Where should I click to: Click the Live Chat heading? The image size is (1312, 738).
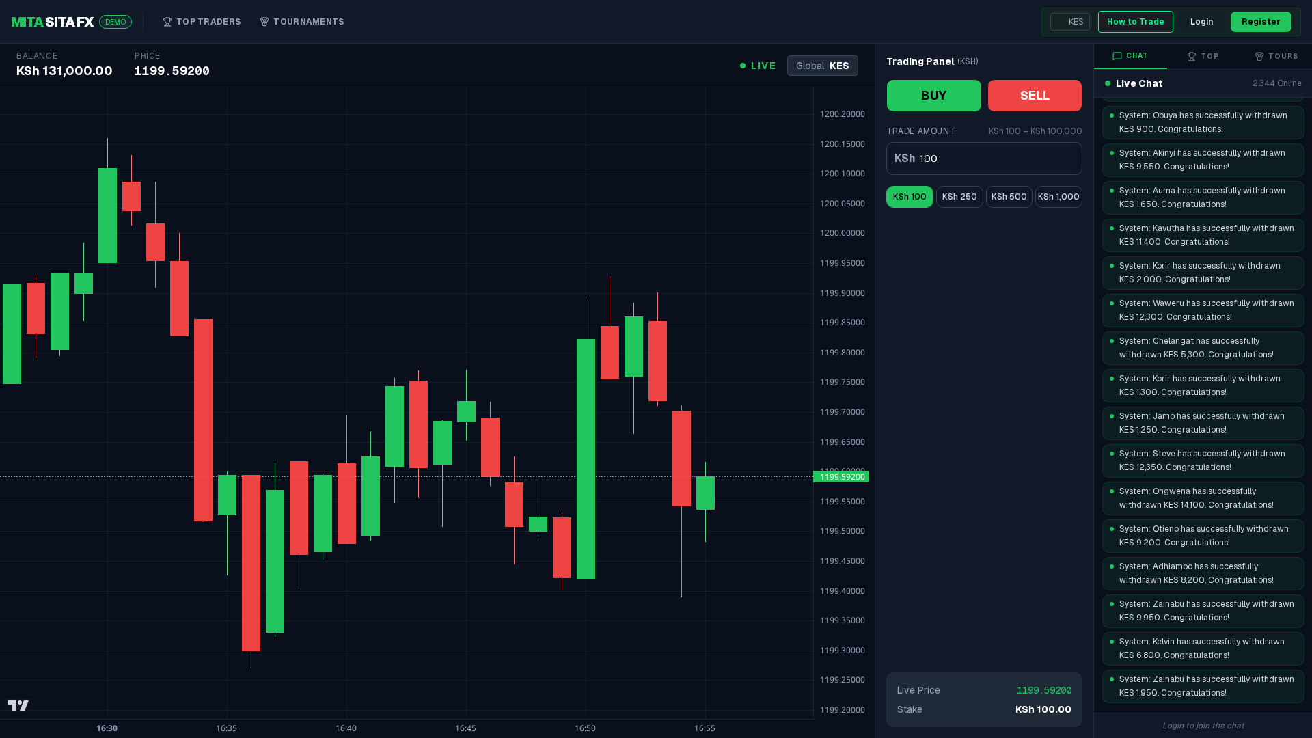pyautogui.click(x=1139, y=83)
